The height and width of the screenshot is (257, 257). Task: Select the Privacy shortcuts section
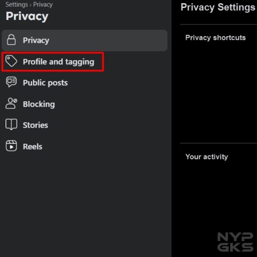(216, 38)
